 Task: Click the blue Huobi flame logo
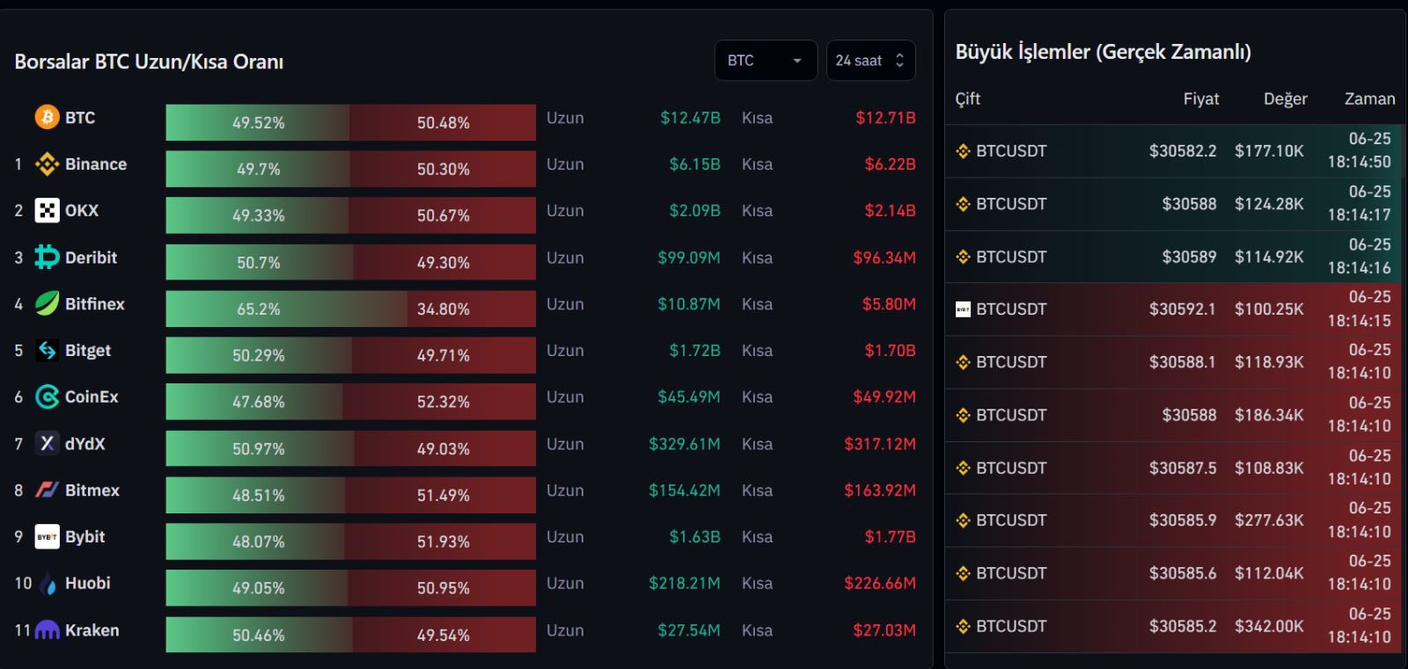[47, 583]
